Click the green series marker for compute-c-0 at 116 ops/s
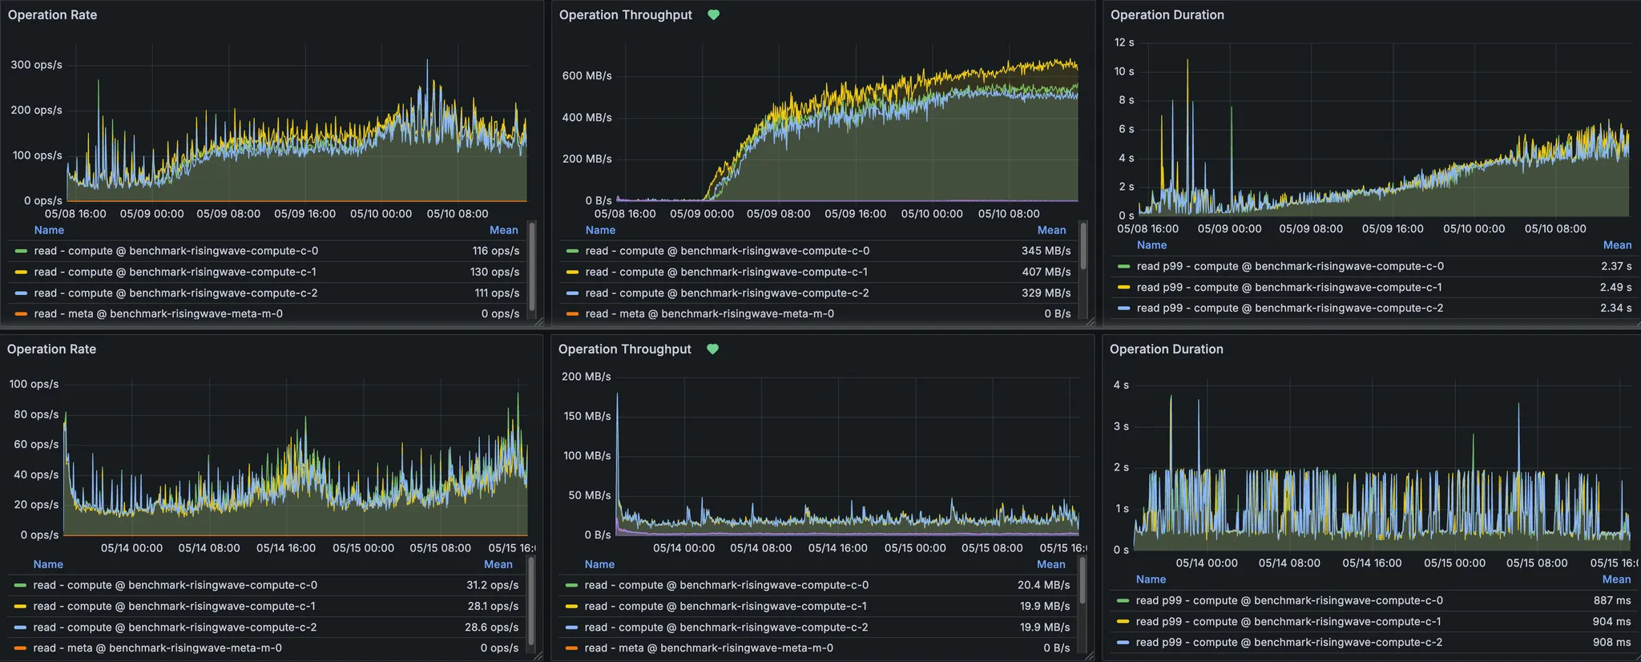The image size is (1641, 662). (x=22, y=251)
